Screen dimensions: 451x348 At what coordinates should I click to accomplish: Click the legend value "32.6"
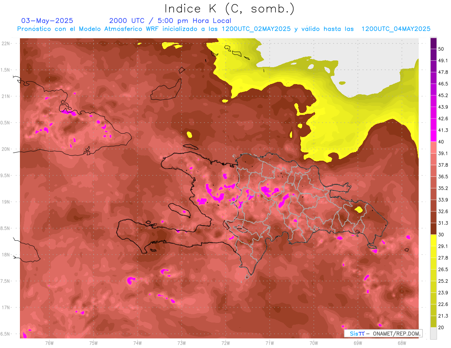click(x=443, y=211)
